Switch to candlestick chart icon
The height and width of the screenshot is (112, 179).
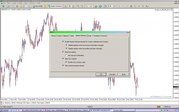tap(70, 6)
